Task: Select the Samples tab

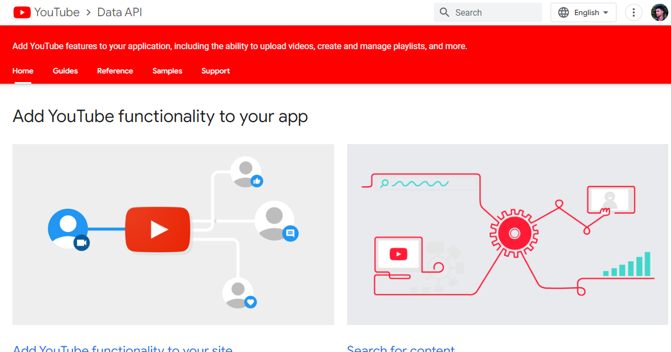Action: tap(167, 71)
